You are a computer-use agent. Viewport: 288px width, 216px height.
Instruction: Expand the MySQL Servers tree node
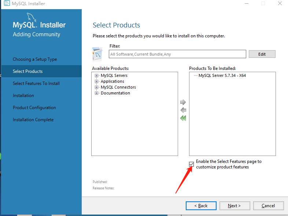[x=96, y=75]
